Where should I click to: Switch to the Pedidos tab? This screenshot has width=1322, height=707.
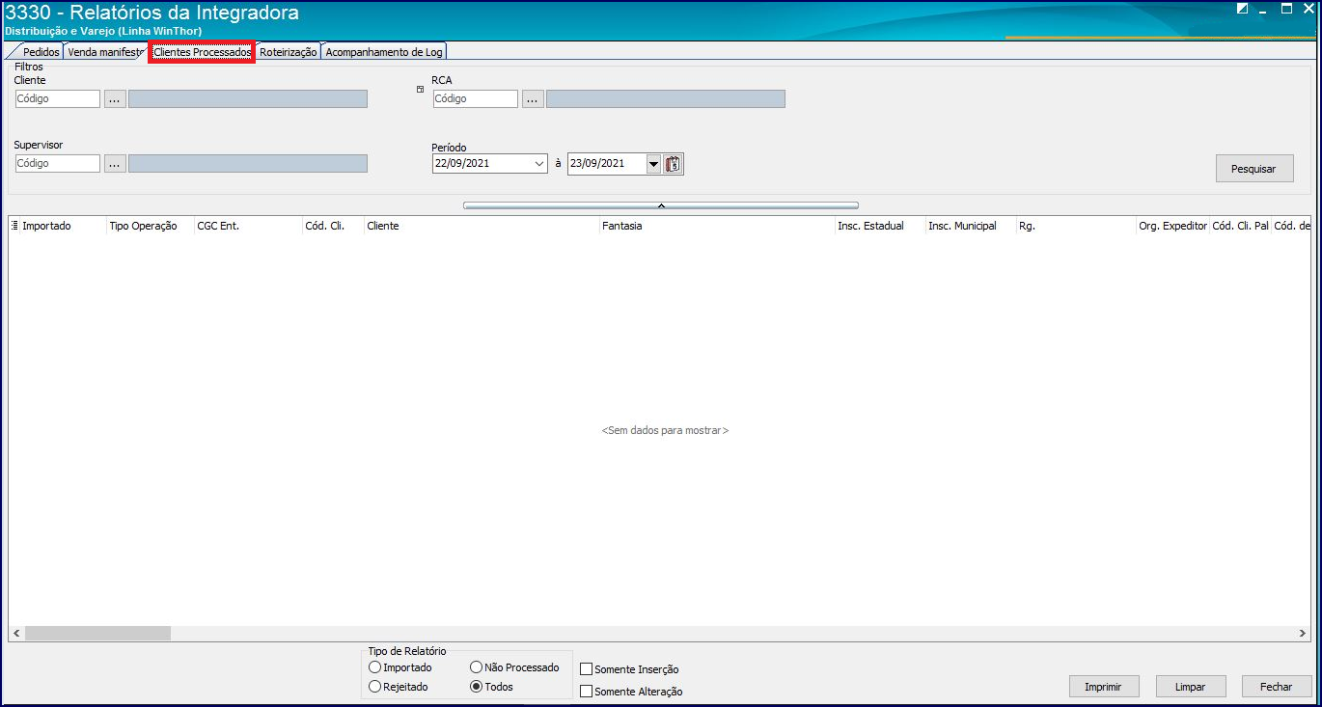point(41,52)
